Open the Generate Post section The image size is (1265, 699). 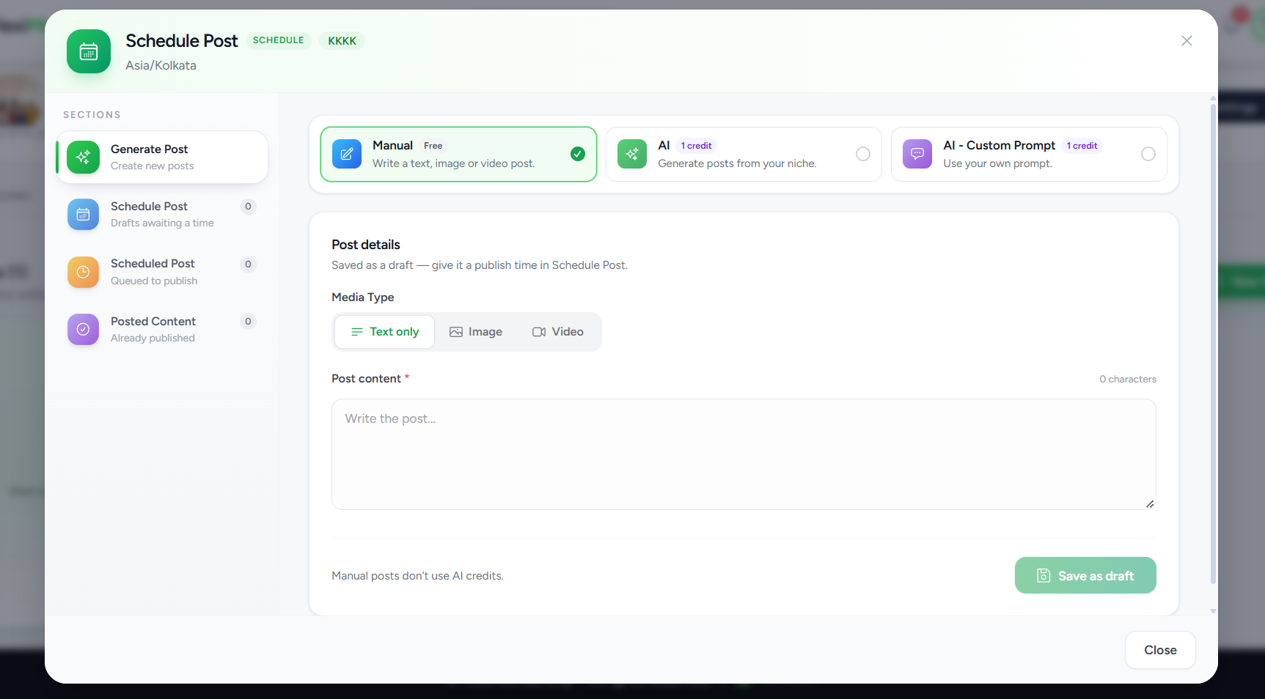point(162,157)
